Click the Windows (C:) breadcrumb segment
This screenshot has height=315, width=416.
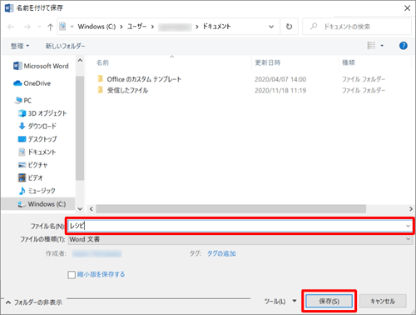97,27
